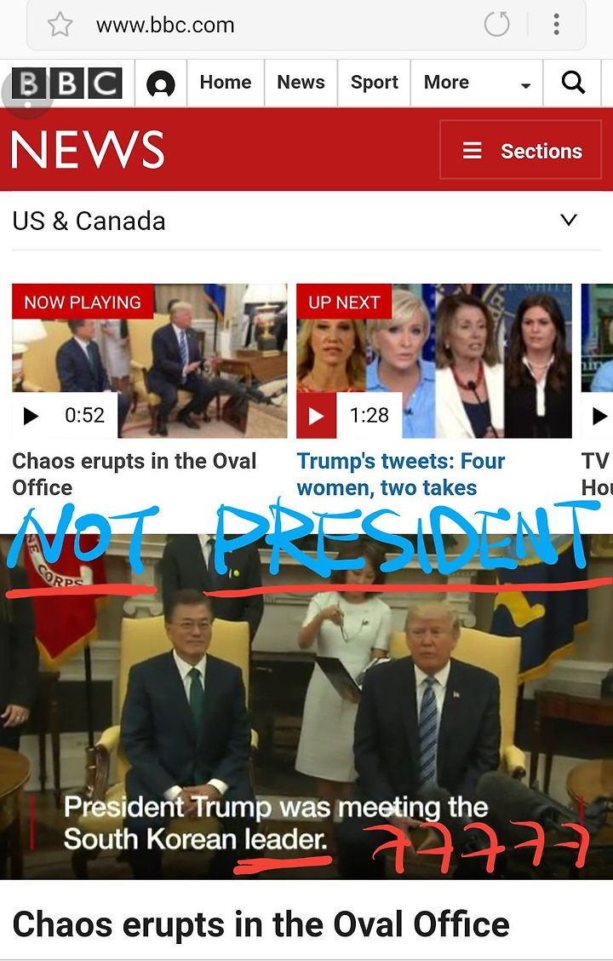Reload the page with refresh icon
This screenshot has width=613, height=961.
coord(496,25)
